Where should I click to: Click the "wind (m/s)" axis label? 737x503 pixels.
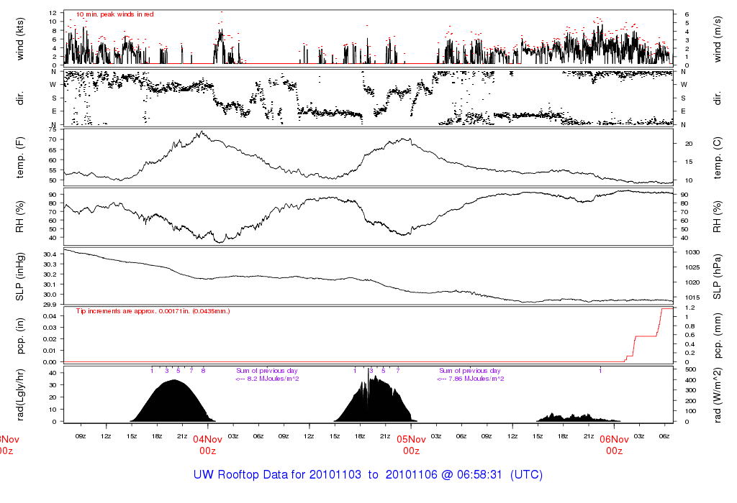[718, 39]
